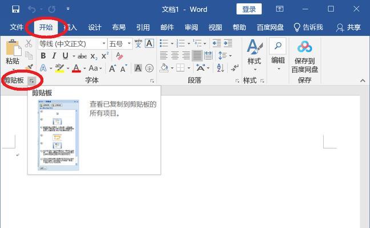Click the Format Painter brush icon
This screenshot has height=228, width=370.
[x=29, y=68]
